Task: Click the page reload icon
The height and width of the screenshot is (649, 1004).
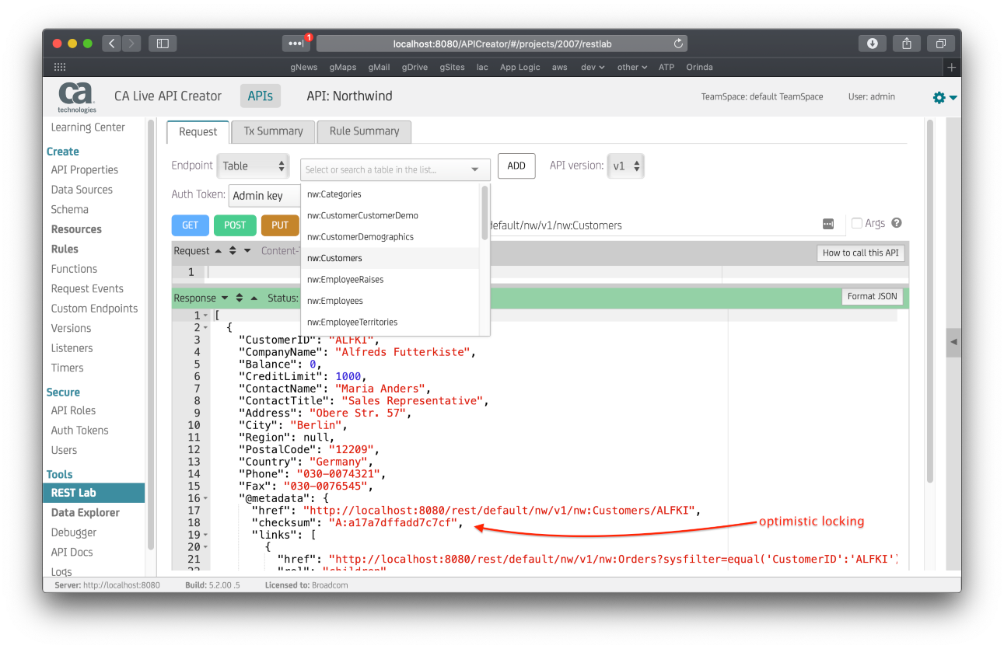Action: click(x=678, y=44)
